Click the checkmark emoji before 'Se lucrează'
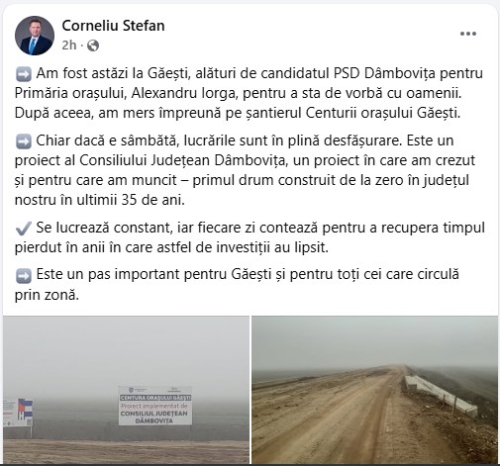The width and height of the screenshot is (500, 466). (24, 229)
